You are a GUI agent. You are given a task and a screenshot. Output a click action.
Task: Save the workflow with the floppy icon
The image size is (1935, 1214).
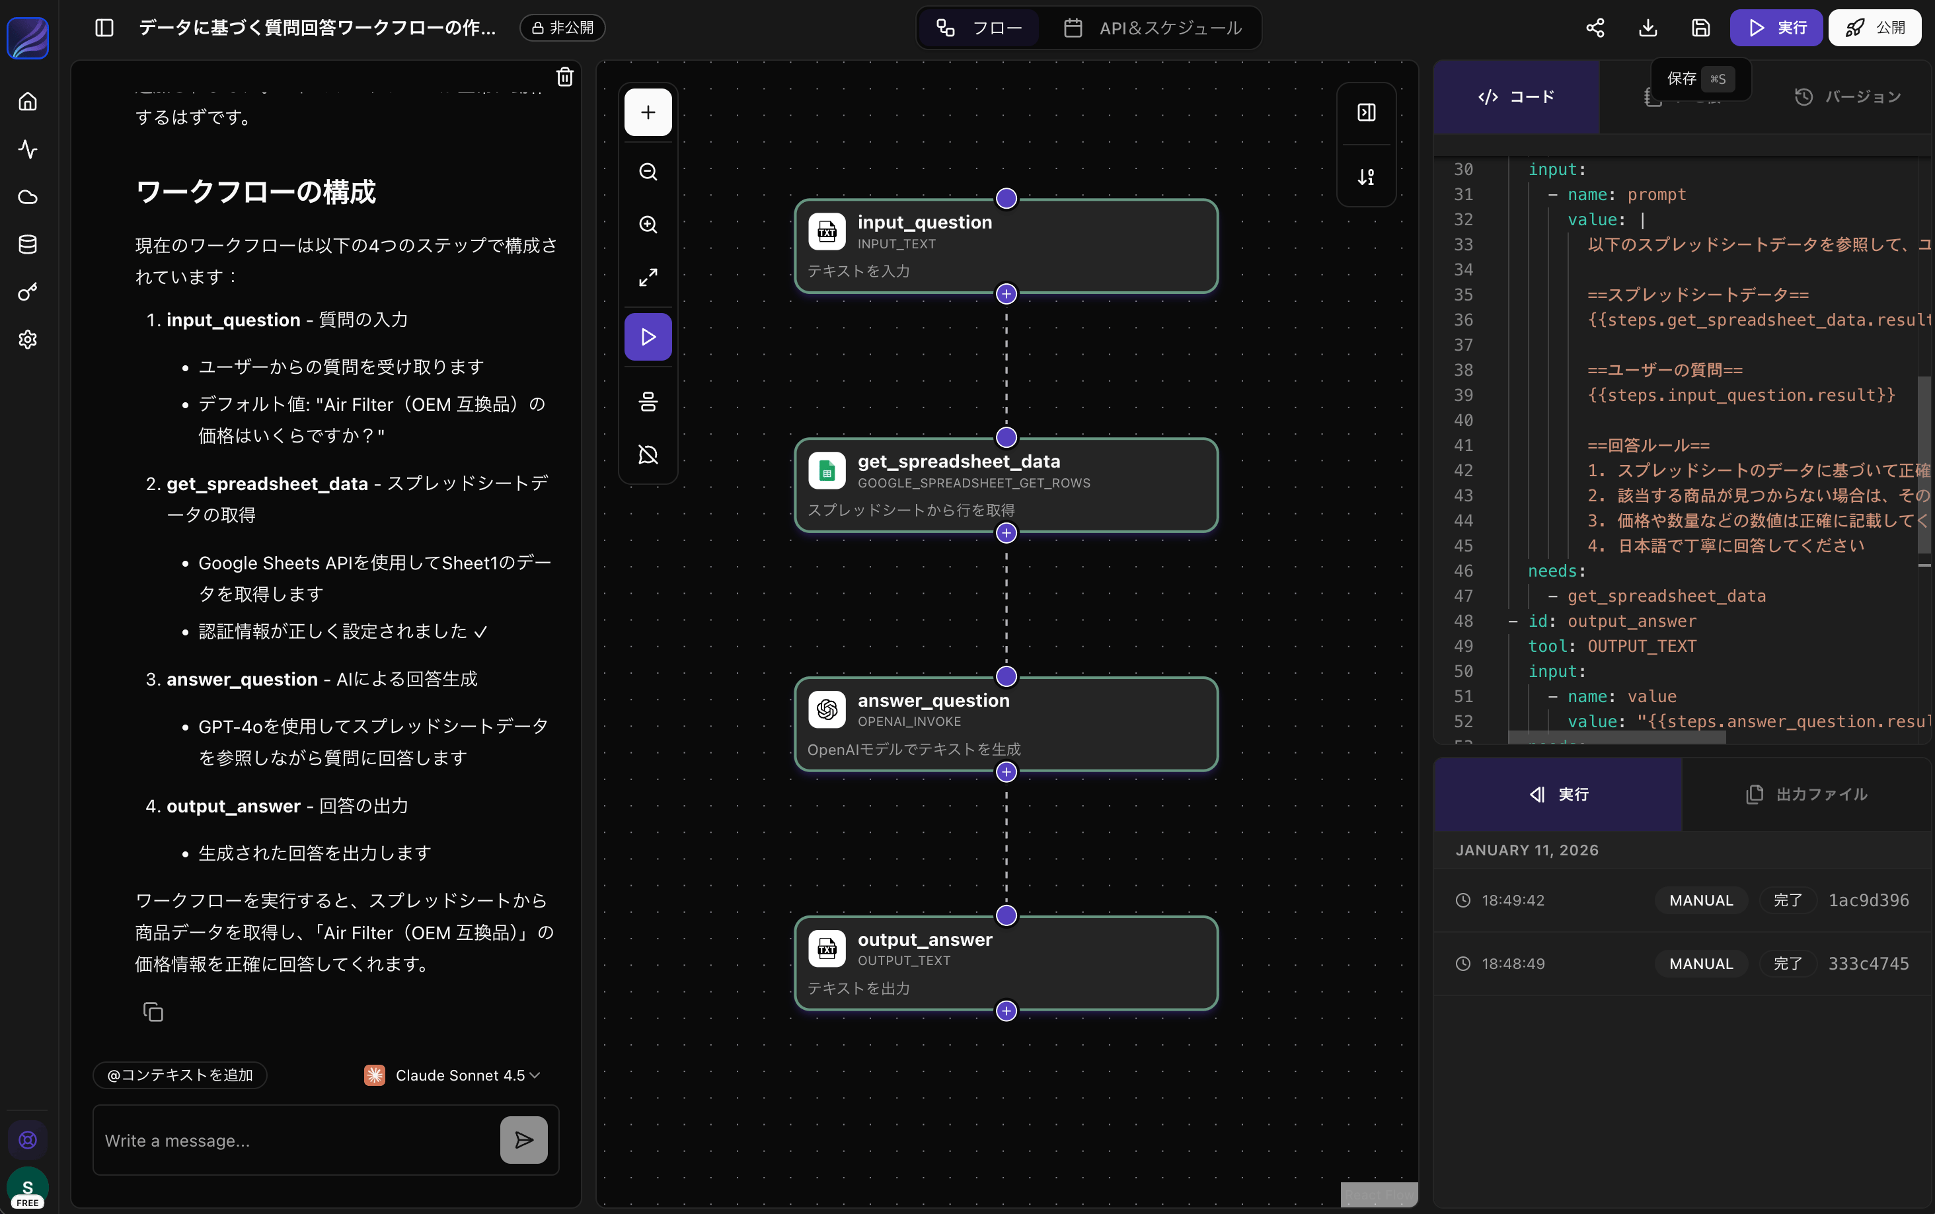click(x=1700, y=28)
